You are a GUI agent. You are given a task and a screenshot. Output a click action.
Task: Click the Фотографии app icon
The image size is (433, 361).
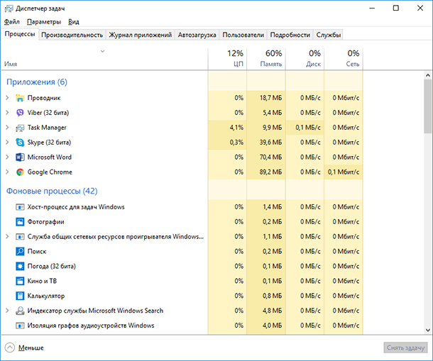pos(20,222)
